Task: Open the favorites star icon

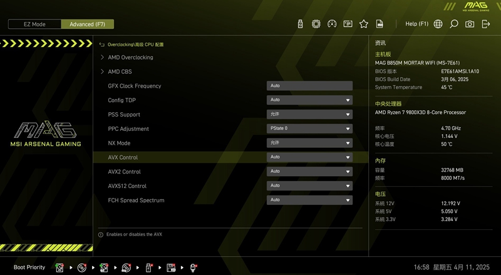Action: click(x=364, y=24)
